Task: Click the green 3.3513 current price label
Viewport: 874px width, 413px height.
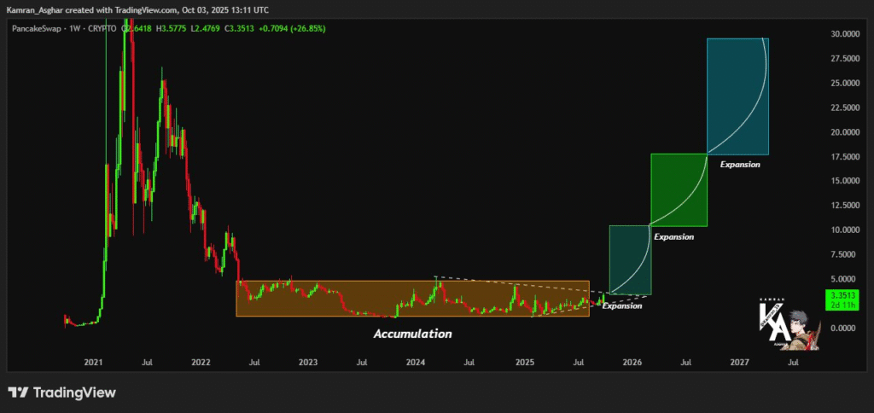Action: click(842, 295)
